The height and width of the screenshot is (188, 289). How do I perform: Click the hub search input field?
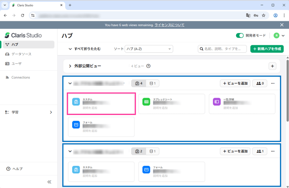(224, 49)
